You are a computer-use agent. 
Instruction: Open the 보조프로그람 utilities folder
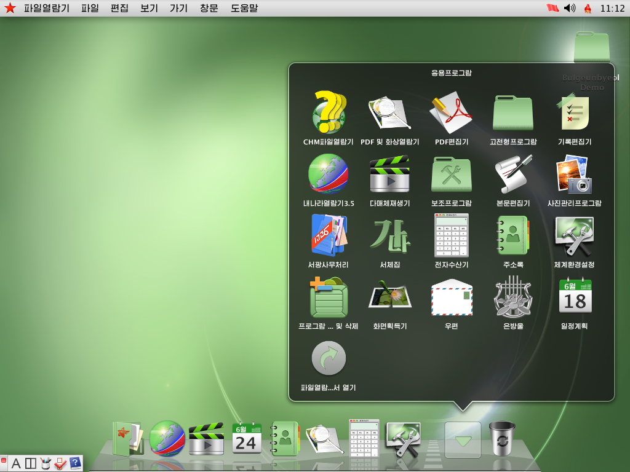(x=451, y=174)
